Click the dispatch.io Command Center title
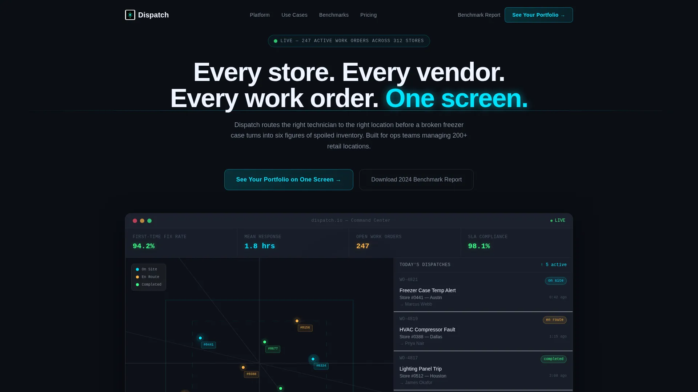698x392 pixels. pos(351,221)
